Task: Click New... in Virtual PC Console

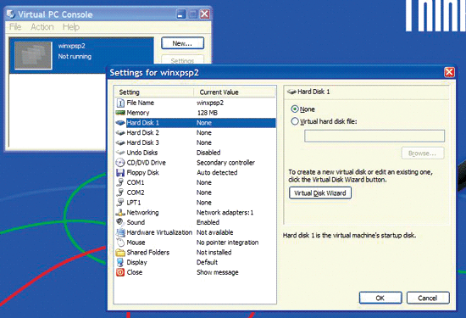Action: click(182, 43)
